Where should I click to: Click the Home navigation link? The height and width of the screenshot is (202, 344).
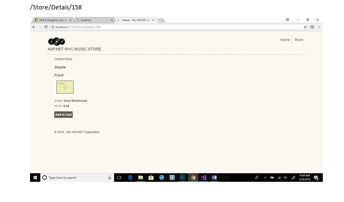pyautogui.click(x=285, y=40)
